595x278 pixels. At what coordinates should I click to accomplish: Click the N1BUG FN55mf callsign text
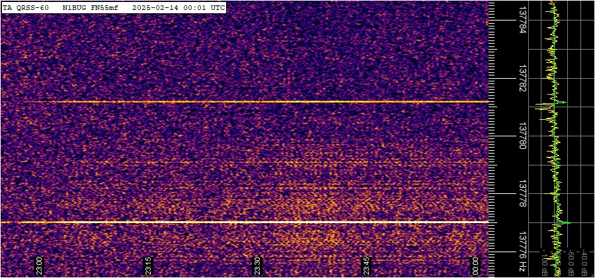click(91, 7)
